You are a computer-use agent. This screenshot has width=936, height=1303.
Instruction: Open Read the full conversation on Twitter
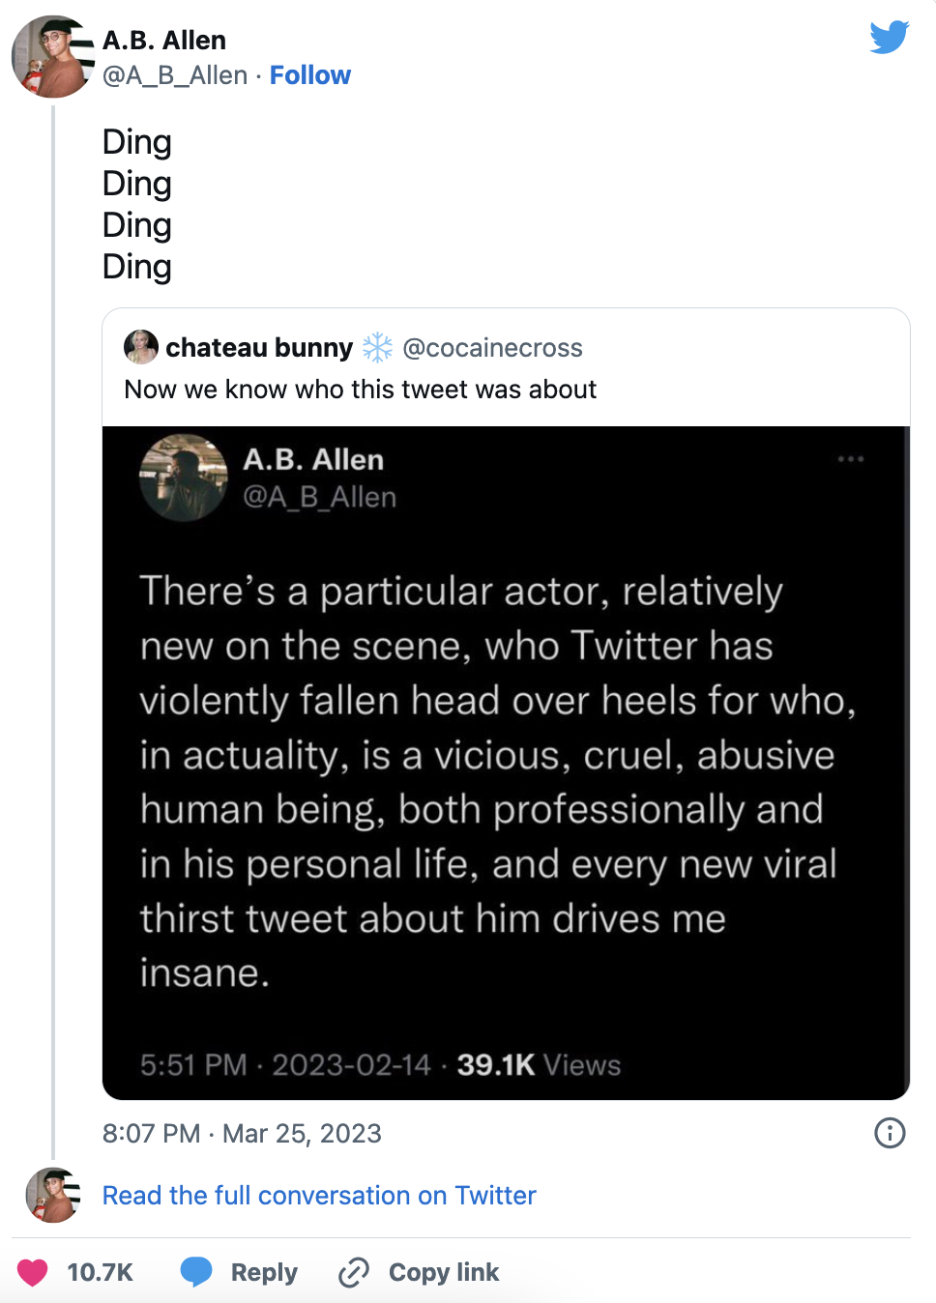pyautogui.click(x=319, y=1196)
